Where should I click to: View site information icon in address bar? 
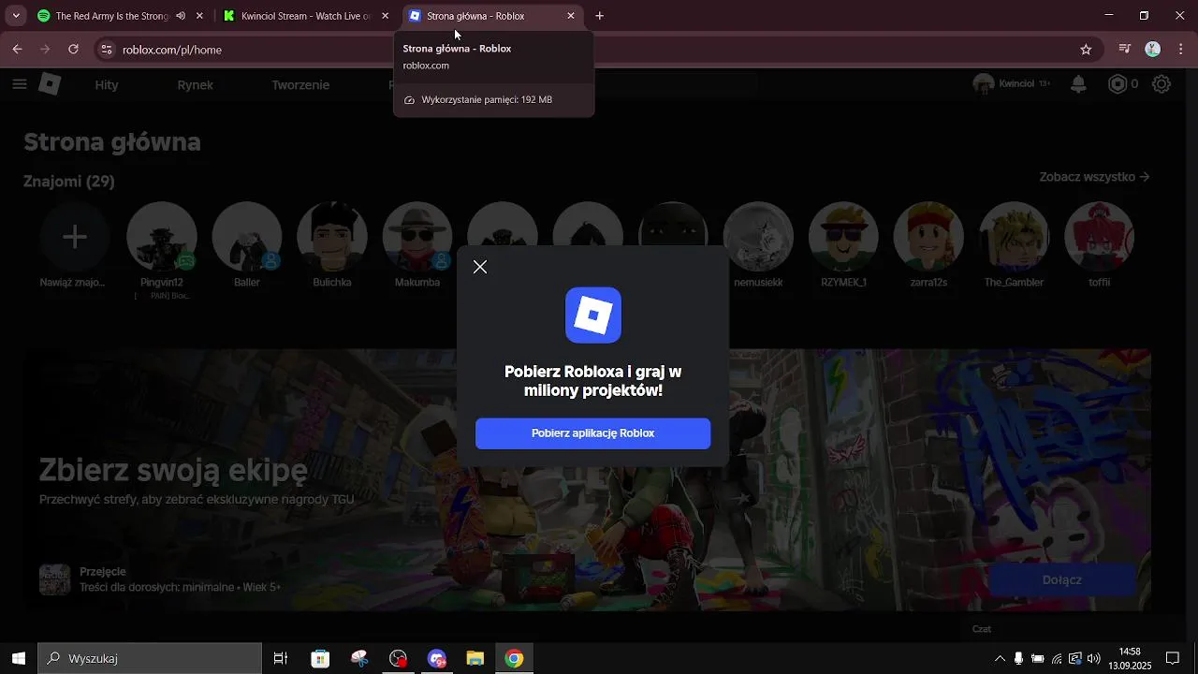click(x=106, y=49)
